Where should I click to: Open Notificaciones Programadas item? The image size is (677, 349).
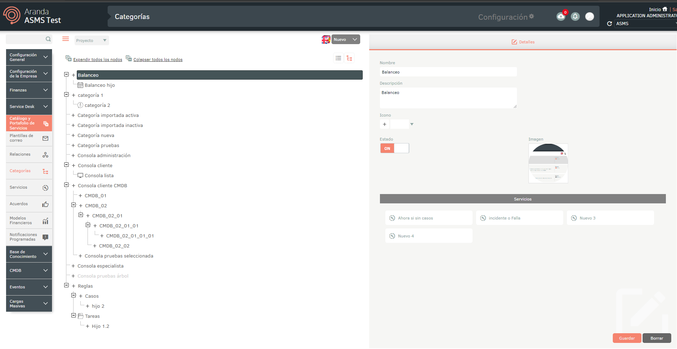[29, 237]
